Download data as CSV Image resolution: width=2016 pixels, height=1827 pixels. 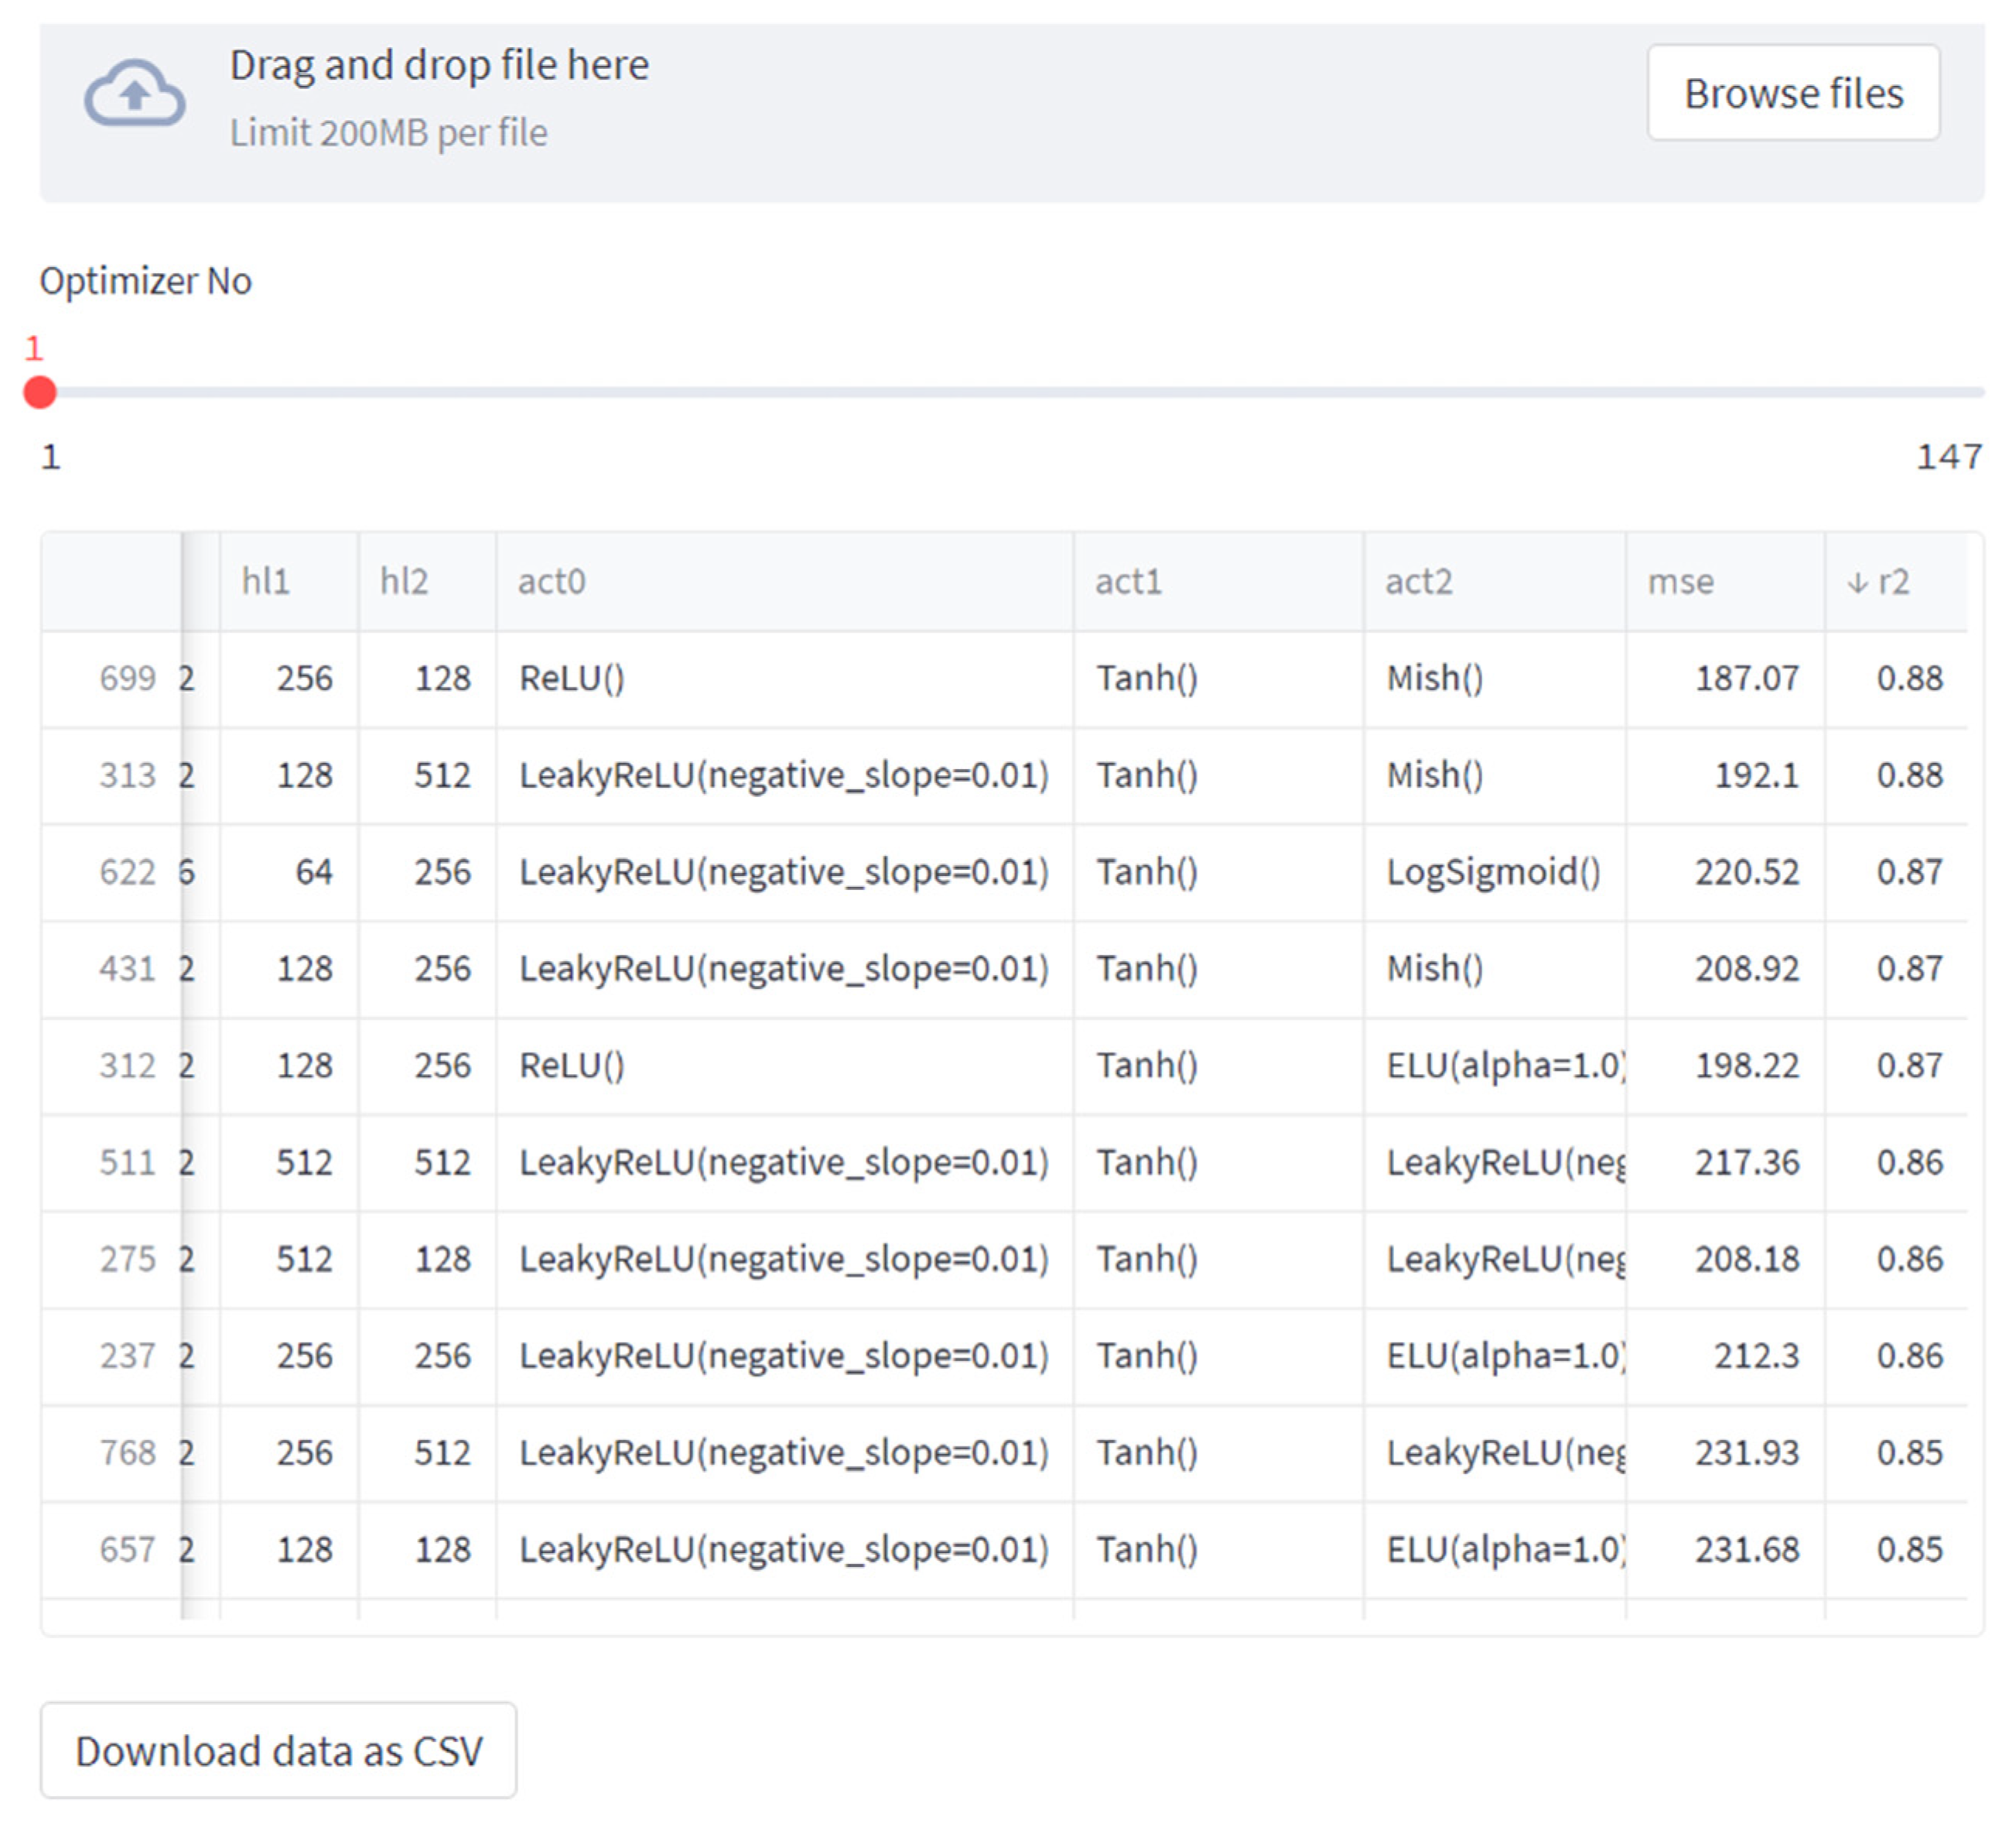tap(278, 1751)
